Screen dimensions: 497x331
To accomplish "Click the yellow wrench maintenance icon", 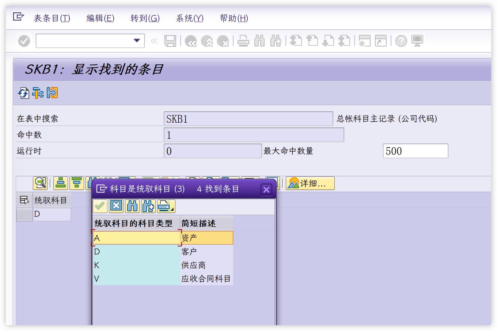I will click(52, 93).
